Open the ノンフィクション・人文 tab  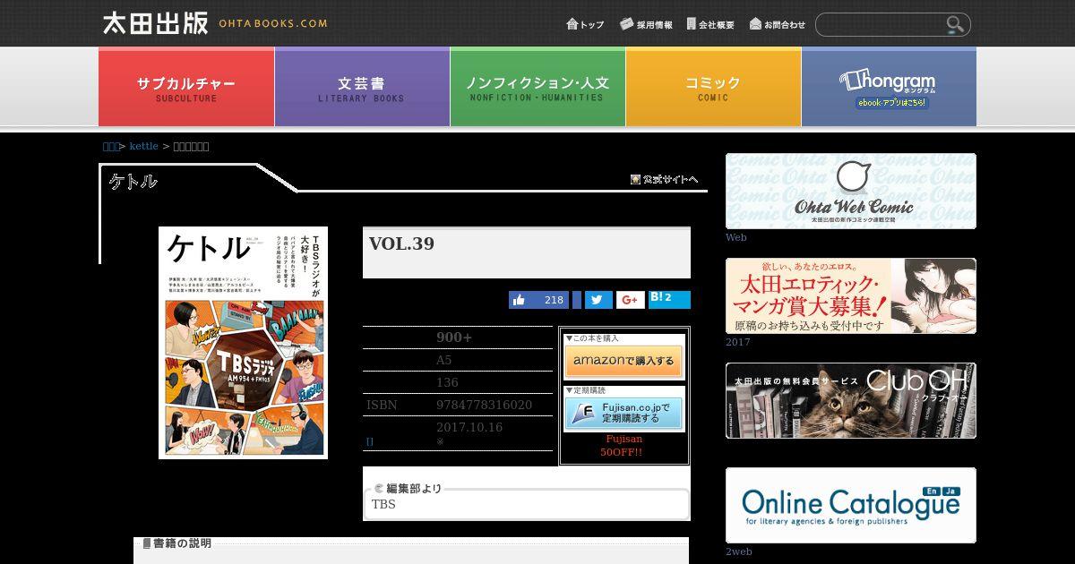click(x=537, y=87)
